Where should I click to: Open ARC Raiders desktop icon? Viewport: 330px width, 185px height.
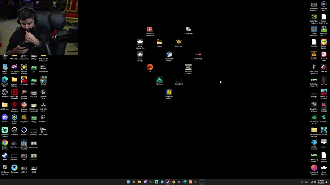43,131
